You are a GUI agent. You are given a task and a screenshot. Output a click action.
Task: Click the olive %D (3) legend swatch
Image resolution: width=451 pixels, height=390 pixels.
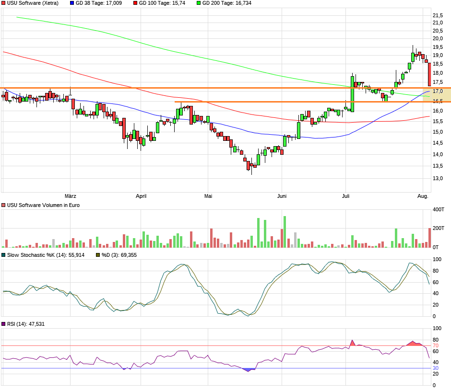point(98,255)
